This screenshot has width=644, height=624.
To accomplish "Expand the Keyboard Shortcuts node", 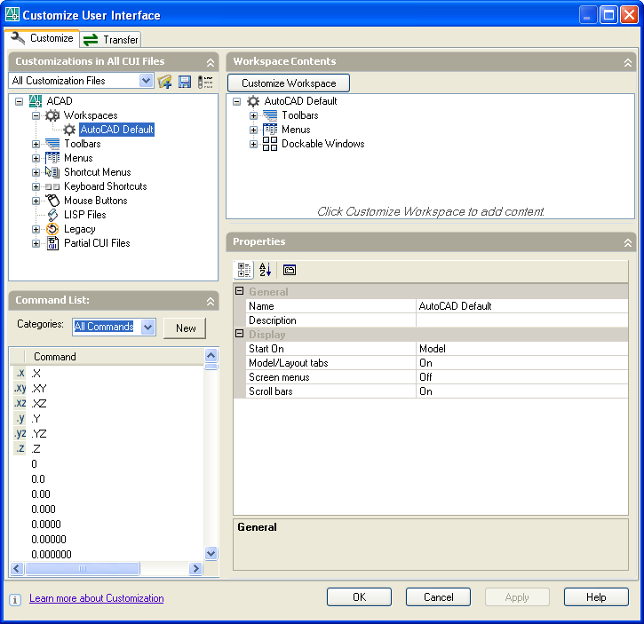I will pyautogui.click(x=36, y=186).
